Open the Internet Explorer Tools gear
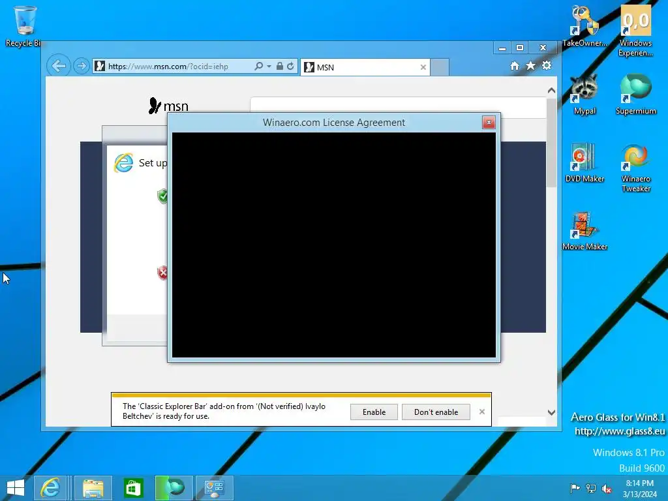Viewport: 668px width, 501px height. (547, 66)
